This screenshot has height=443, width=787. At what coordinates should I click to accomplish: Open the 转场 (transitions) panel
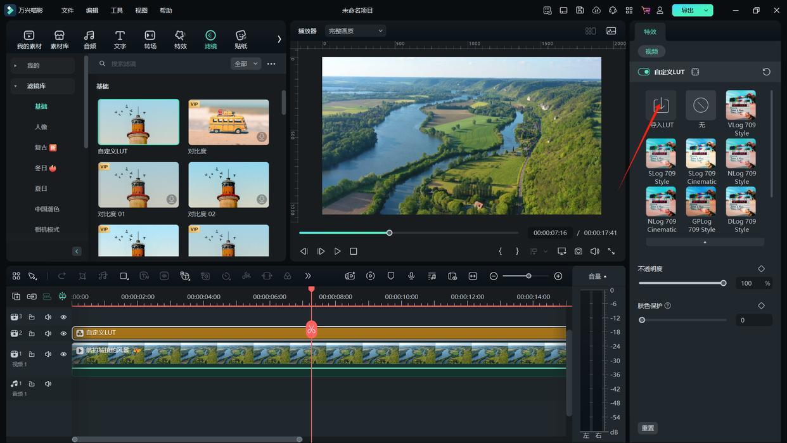point(150,39)
